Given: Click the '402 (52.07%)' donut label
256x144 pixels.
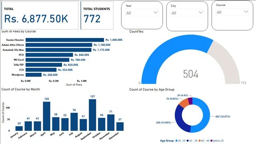Looking at the screenshot, I should point(223,116).
